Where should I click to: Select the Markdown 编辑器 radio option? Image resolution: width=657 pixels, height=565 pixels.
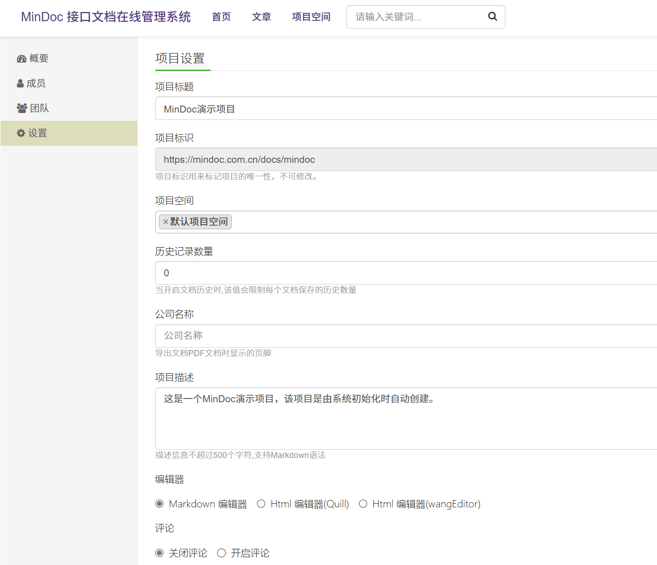[x=159, y=504]
